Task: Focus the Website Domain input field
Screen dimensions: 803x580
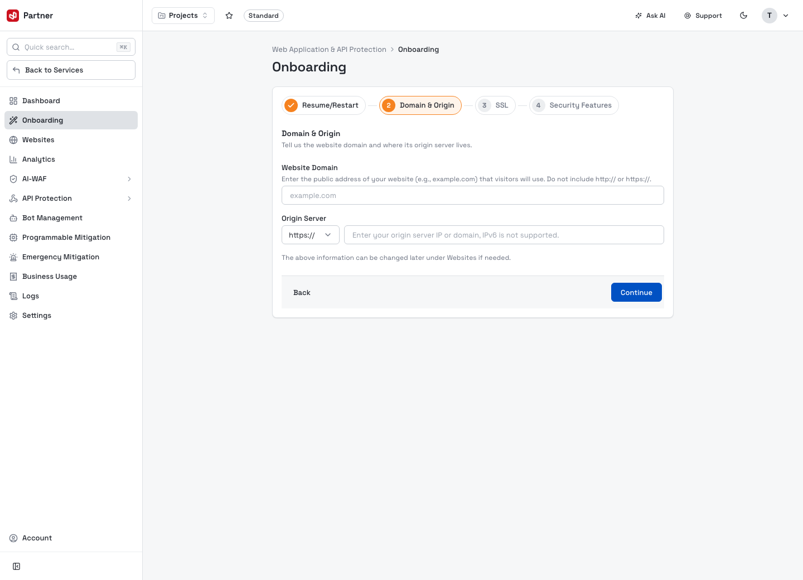Action: [x=473, y=195]
